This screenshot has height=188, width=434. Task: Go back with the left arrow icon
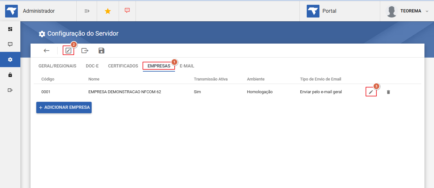coord(47,51)
